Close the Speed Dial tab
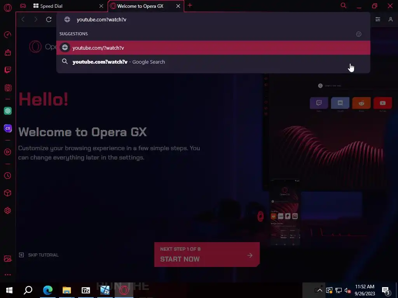Viewport: 398px width, 298px height. pos(101,6)
